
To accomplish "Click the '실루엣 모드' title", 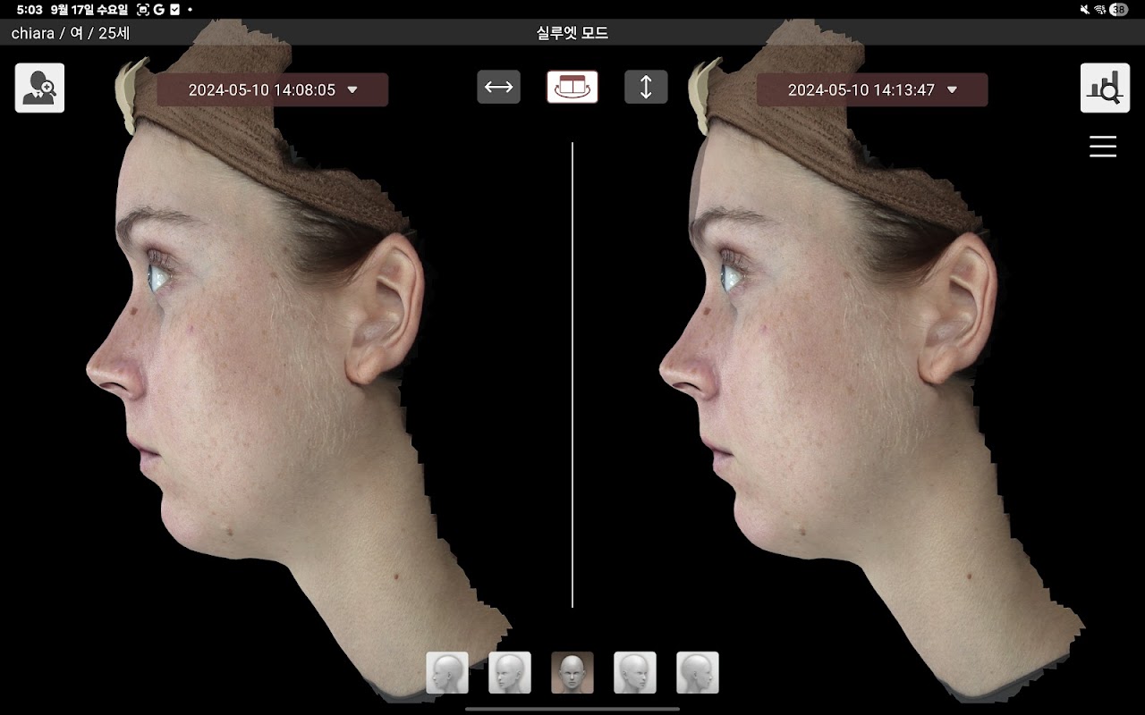I will pyautogui.click(x=572, y=33).
